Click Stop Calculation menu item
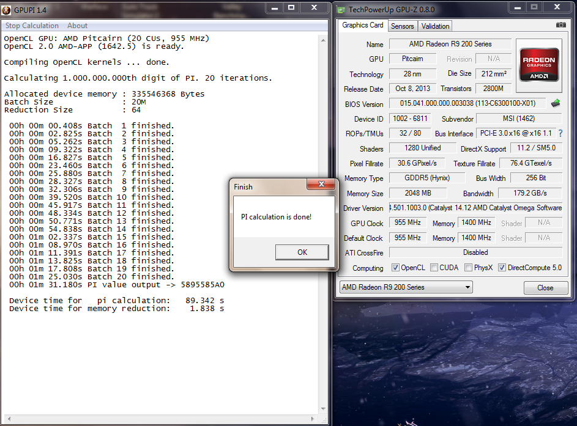 tap(32, 26)
